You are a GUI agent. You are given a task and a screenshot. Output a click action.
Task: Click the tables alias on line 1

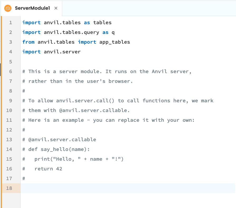coord(102,23)
